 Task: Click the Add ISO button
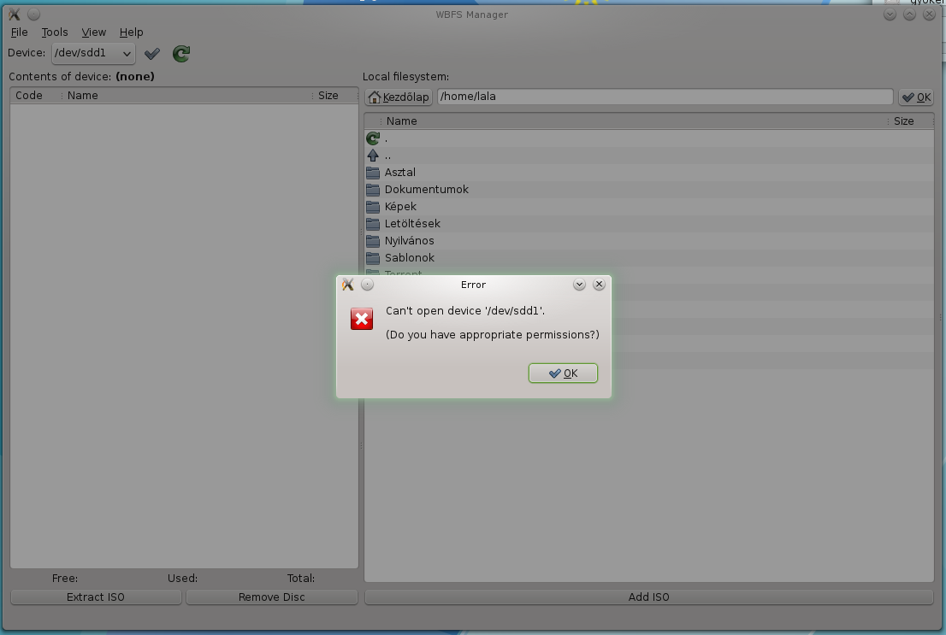coord(649,597)
